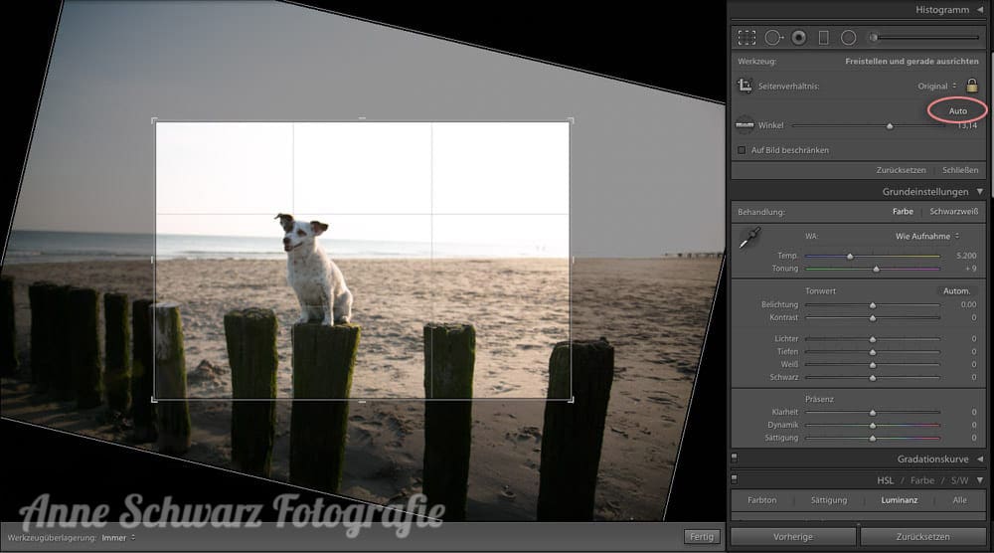Click the Klarheit slider handle

tap(873, 413)
